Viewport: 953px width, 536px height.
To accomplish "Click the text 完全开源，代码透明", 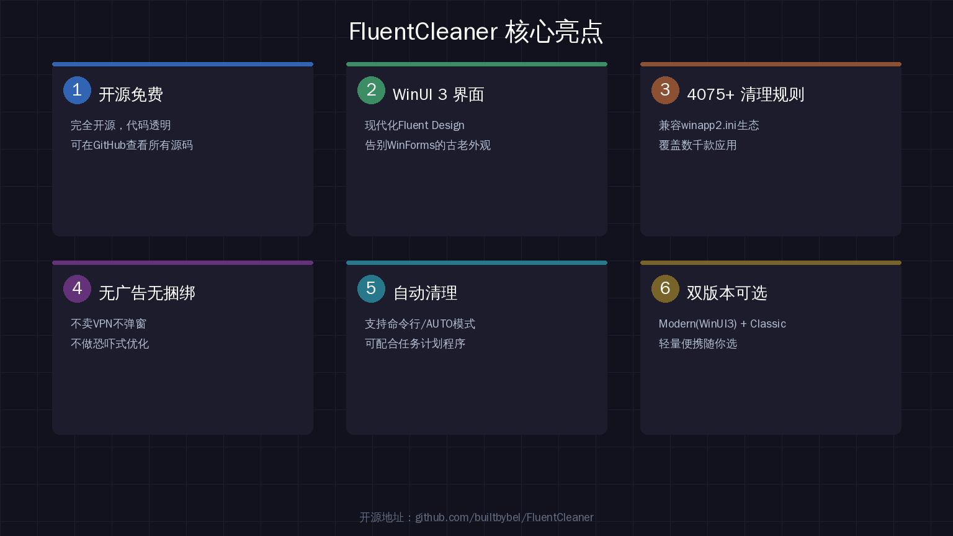I will [121, 125].
